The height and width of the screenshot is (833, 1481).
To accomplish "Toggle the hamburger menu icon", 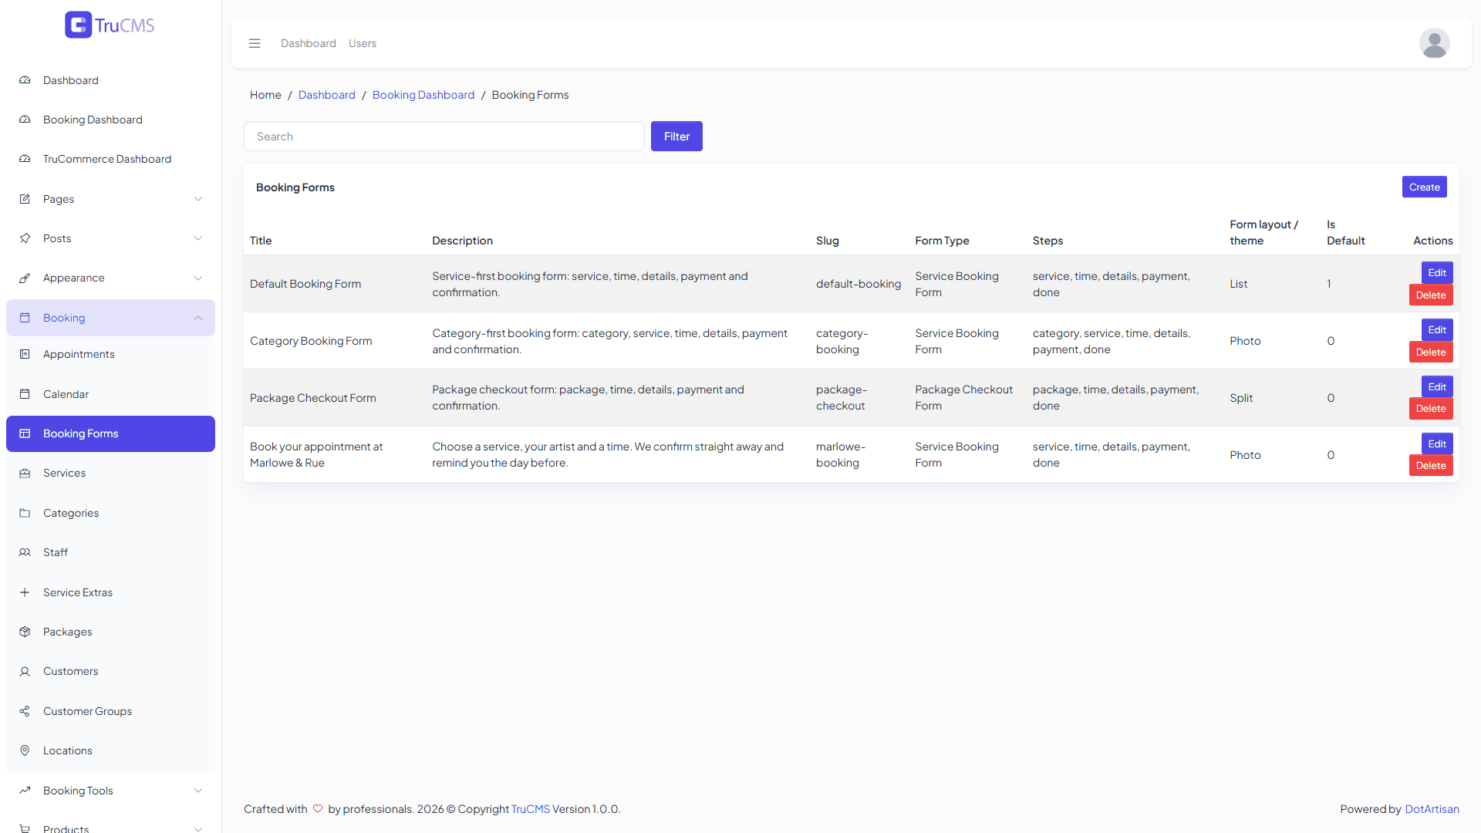I will [x=255, y=43].
